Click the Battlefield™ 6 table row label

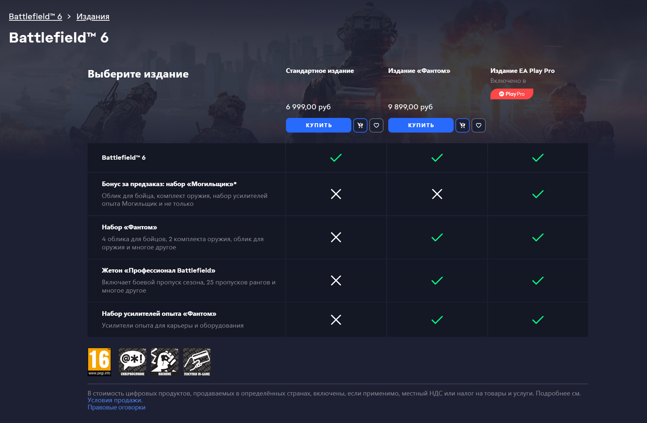pyautogui.click(x=124, y=158)
